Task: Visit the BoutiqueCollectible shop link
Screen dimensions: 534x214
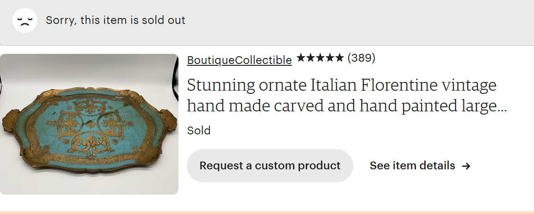Action: (x=239, y=60)
